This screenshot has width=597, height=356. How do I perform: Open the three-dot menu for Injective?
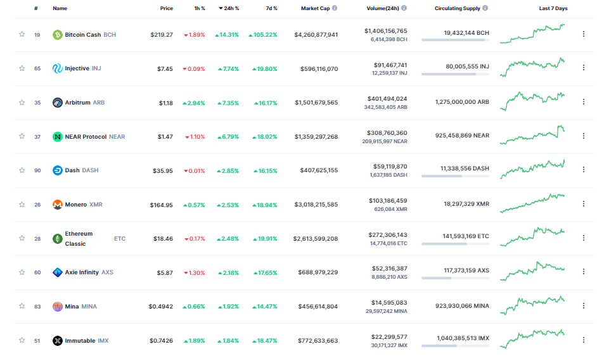click(583, 67)
